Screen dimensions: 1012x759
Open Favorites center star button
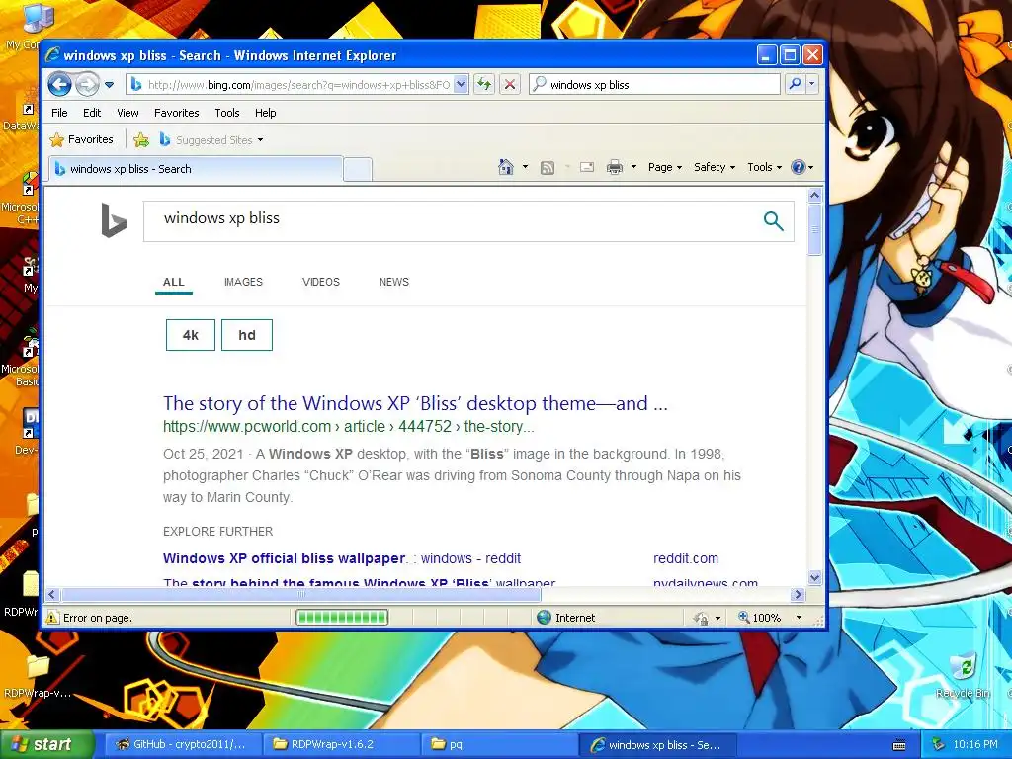pyautogui.click(x=82, y=139)
